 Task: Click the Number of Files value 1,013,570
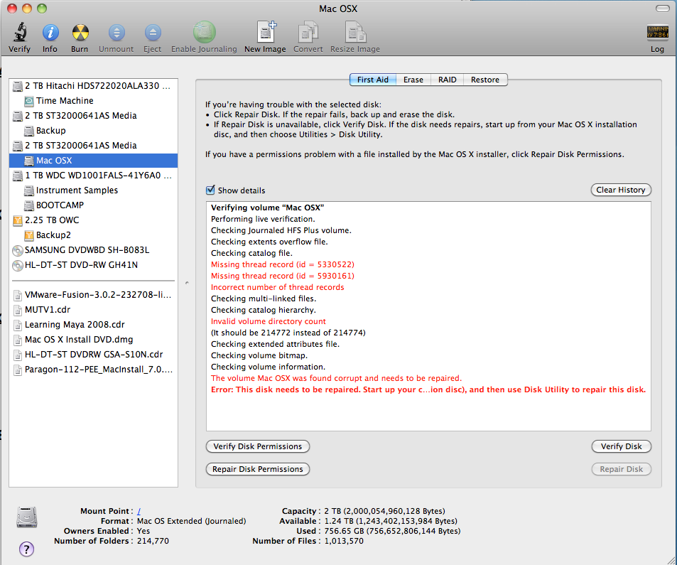coord(344,541)
